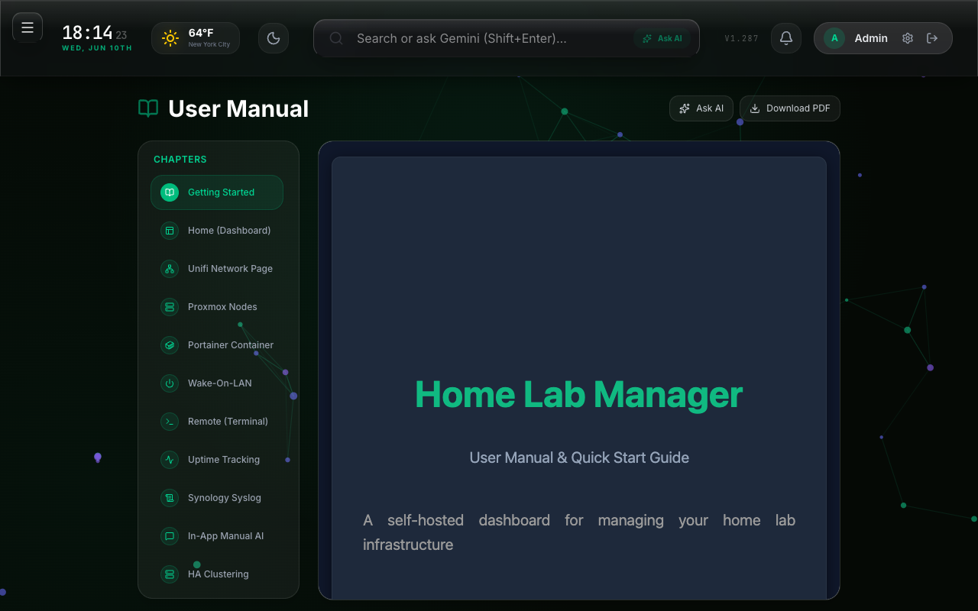Screen dimensions: 978x611
Task: Open the hamburger navigation menu
Action: pyautogui.click(x=28, y=28)
